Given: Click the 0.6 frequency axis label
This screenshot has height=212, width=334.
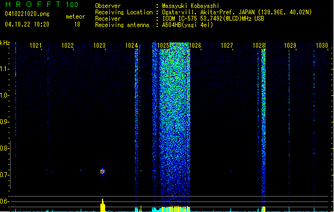Looking at the screenshot, I should tap(4, 201).
